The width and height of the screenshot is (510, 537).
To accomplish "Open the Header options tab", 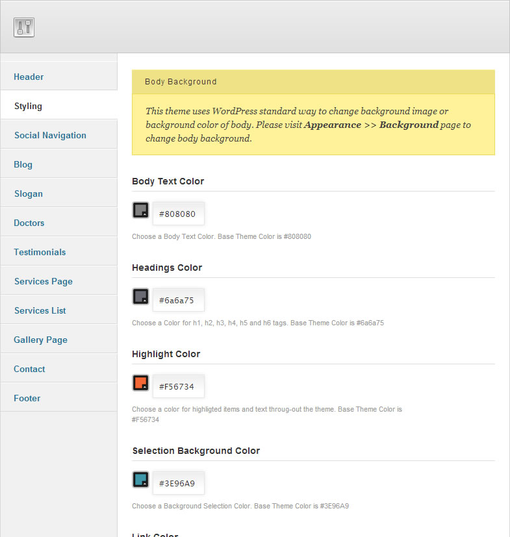I will tap(29, 77).
